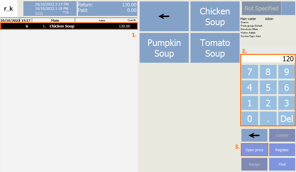This screenshot has width=296, height=172.
Task: Click the Not Specified panel
Action: [261, 8]
